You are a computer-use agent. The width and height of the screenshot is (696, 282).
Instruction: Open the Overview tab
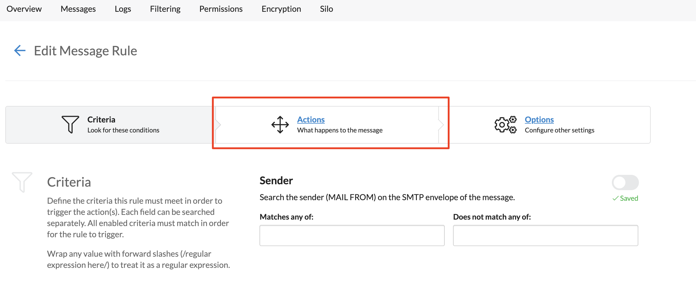click(24, 9)
